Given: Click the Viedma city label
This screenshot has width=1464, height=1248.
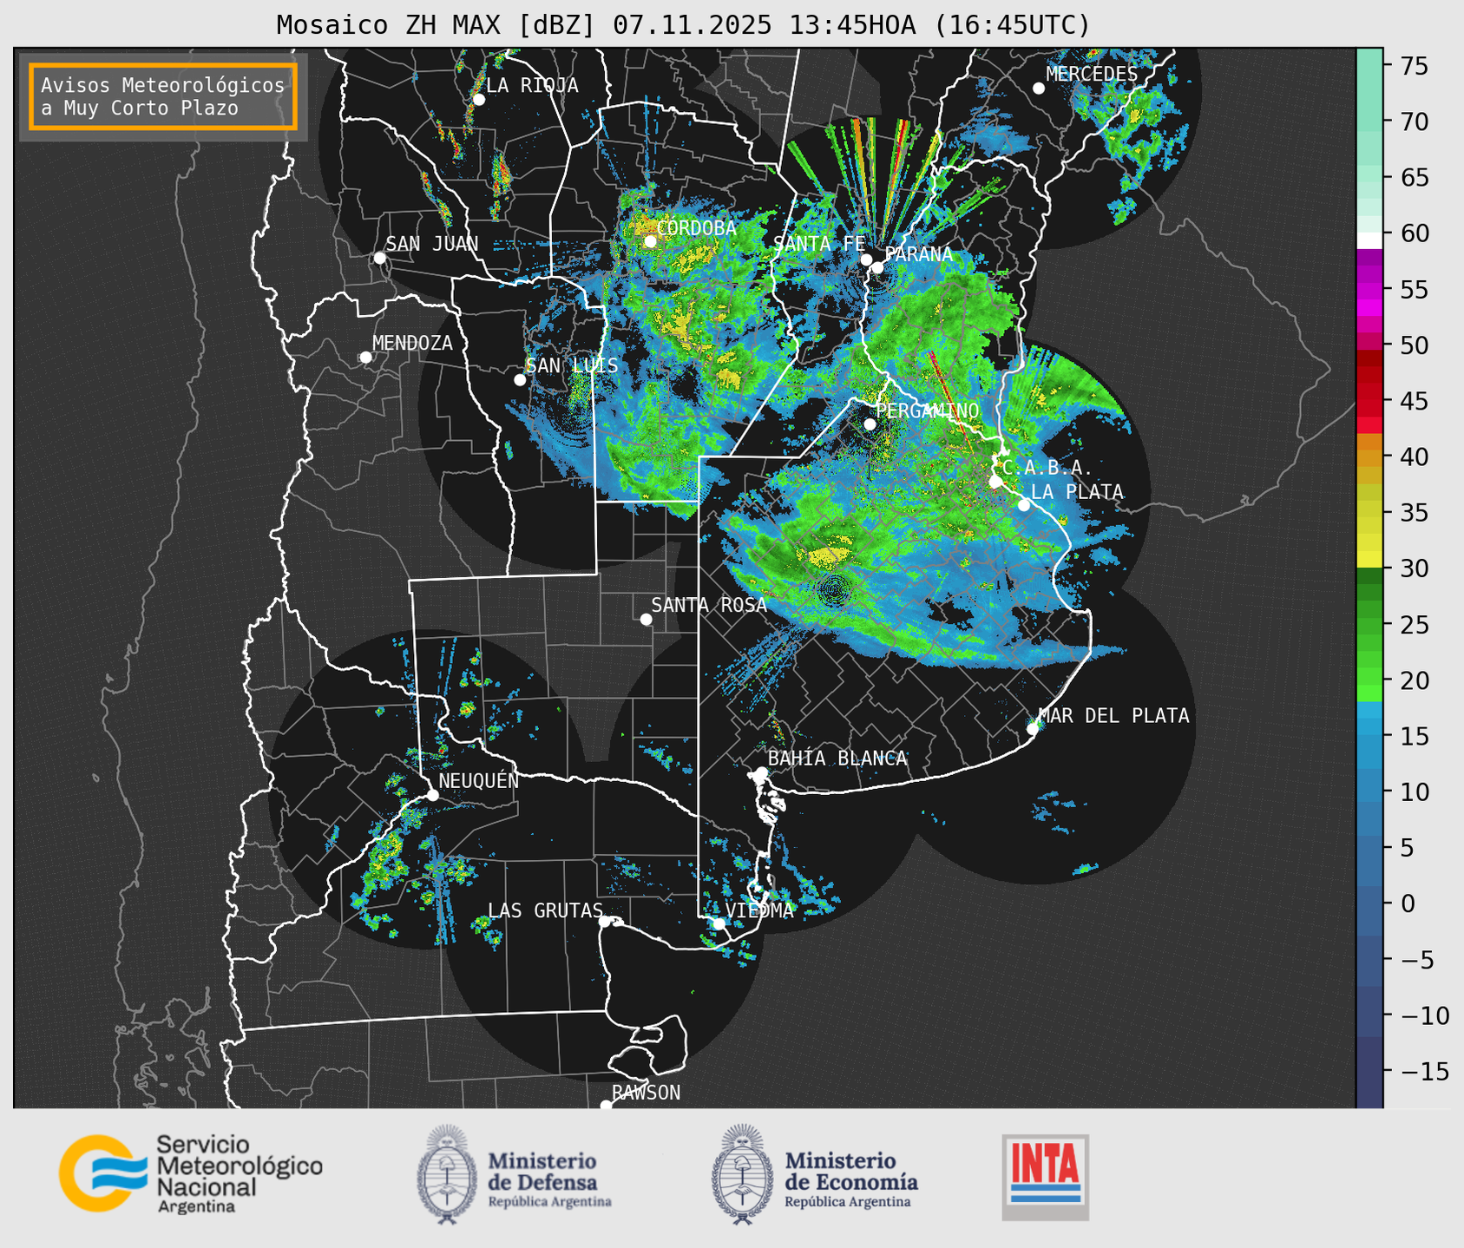Looking at the screenshot, I should tap(759, 910).
